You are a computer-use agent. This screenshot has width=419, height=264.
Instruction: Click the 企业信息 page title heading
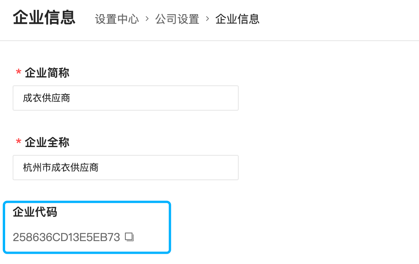44,18
